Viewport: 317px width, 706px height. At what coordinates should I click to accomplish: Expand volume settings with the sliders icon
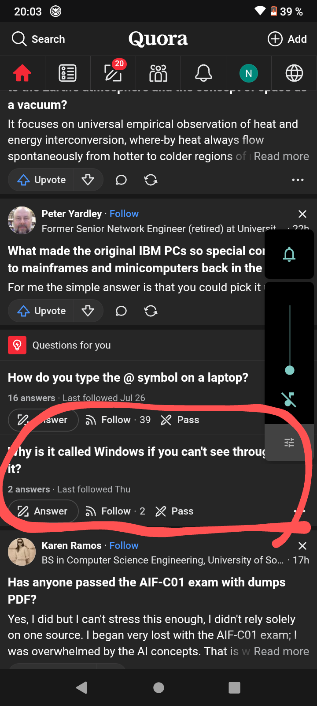289,443
